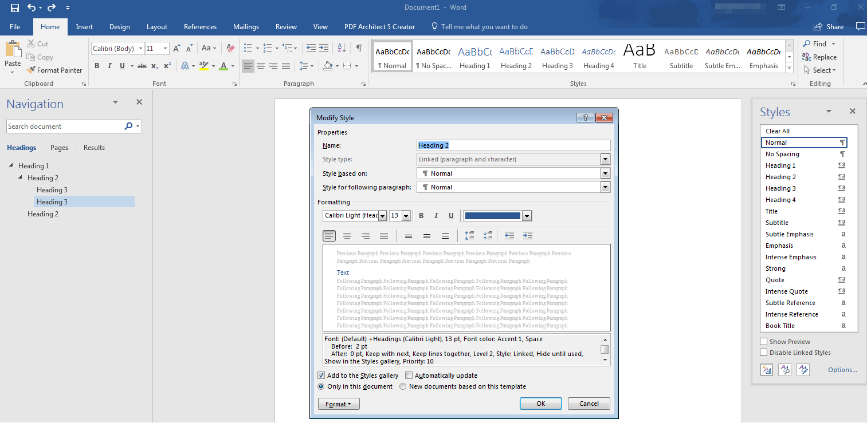Toggle Show/Hide paragraph marks icon
The width and height of the screenshot is (867, 423).
(x=359, y=48)
